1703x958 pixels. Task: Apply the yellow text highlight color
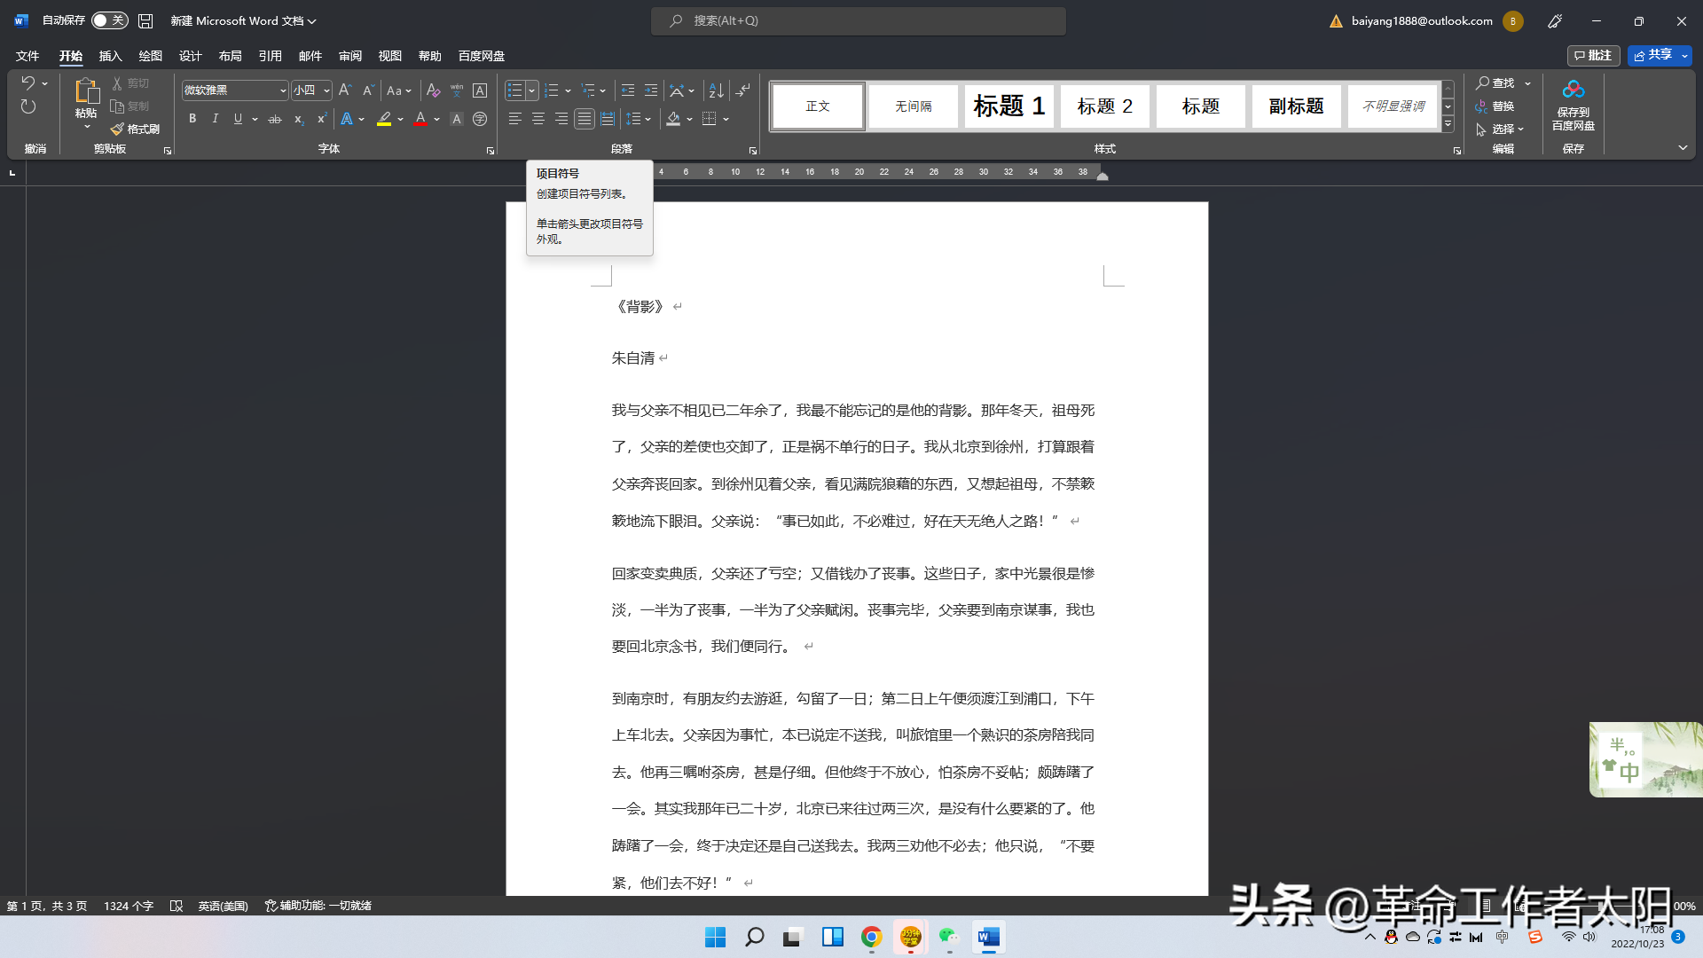tap(384, 119)
